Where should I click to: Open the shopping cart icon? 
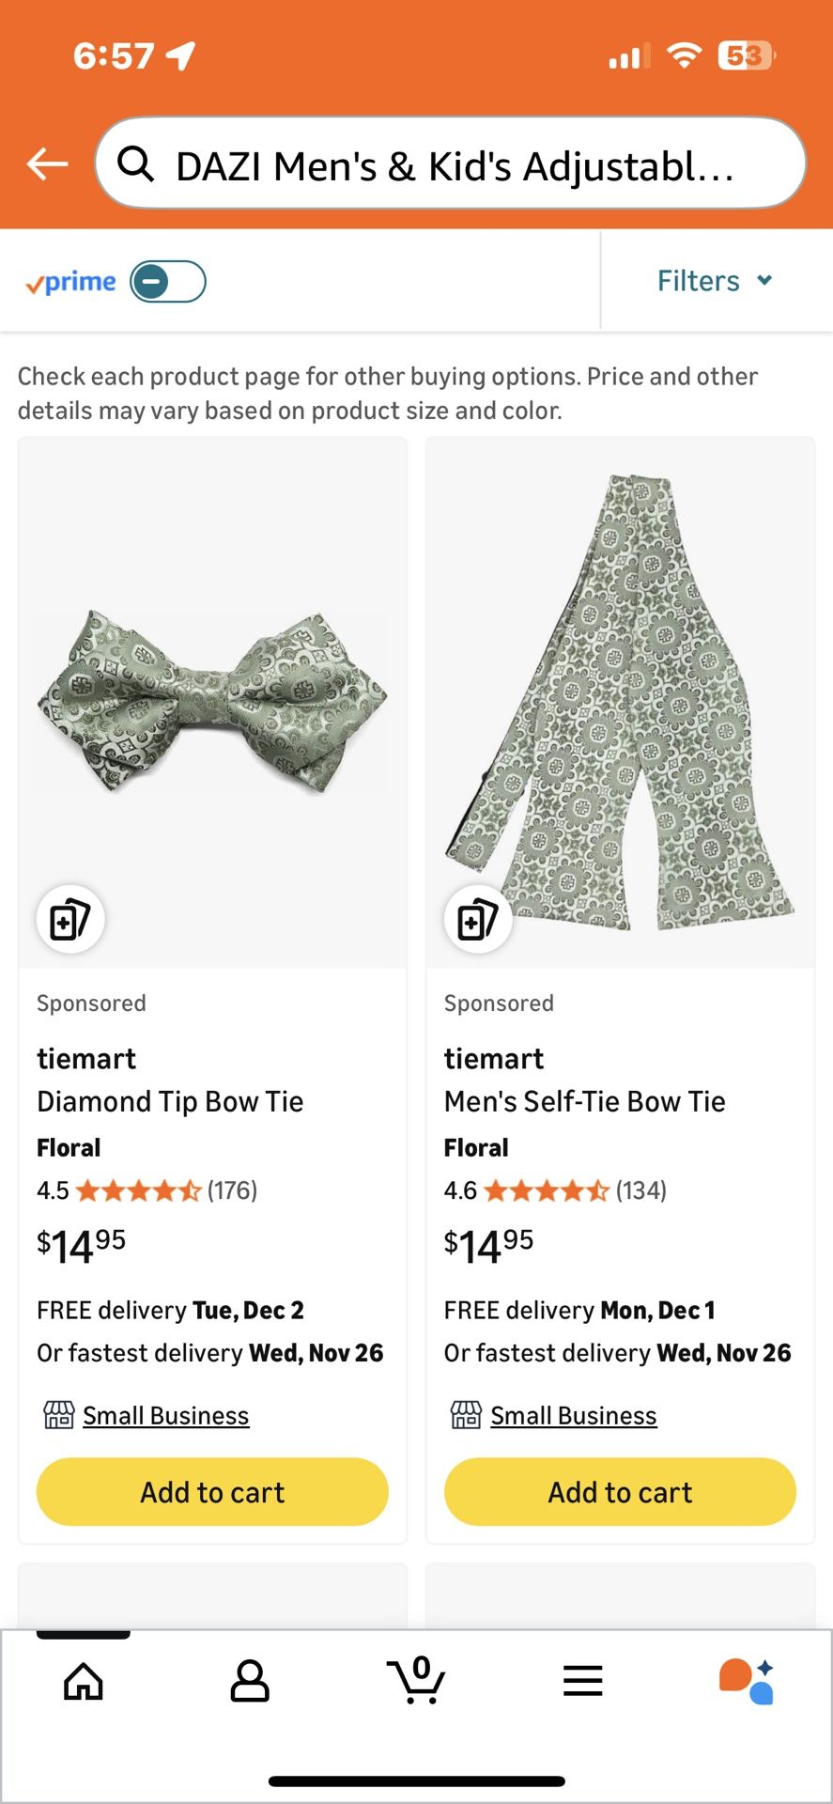pos(416,1682)
